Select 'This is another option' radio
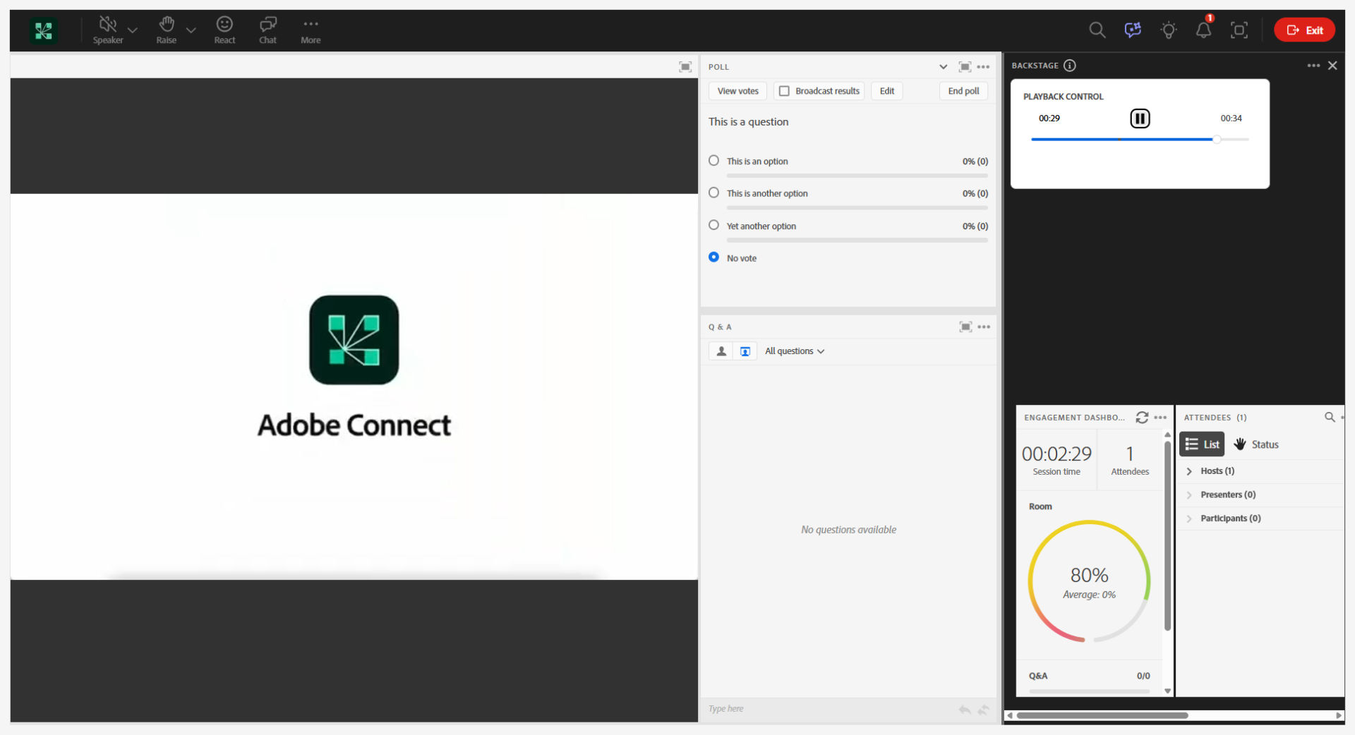1355x735 pixels. [713, 193]
